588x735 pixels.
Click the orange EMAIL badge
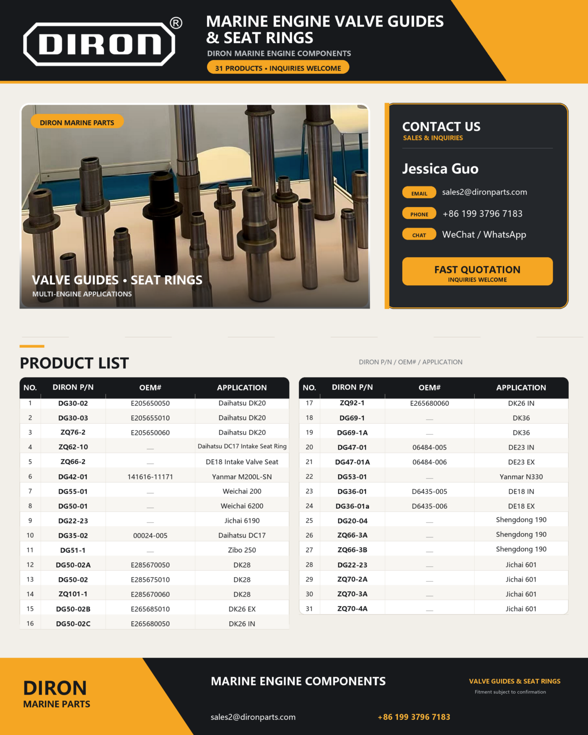pyautogui.click(x=419, y=193)
